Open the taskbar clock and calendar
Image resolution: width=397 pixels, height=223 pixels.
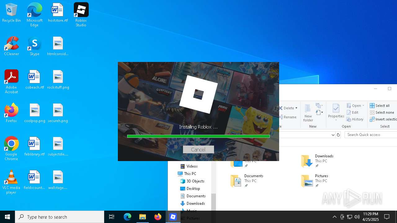pyautogui.click(x=371, y=217)
